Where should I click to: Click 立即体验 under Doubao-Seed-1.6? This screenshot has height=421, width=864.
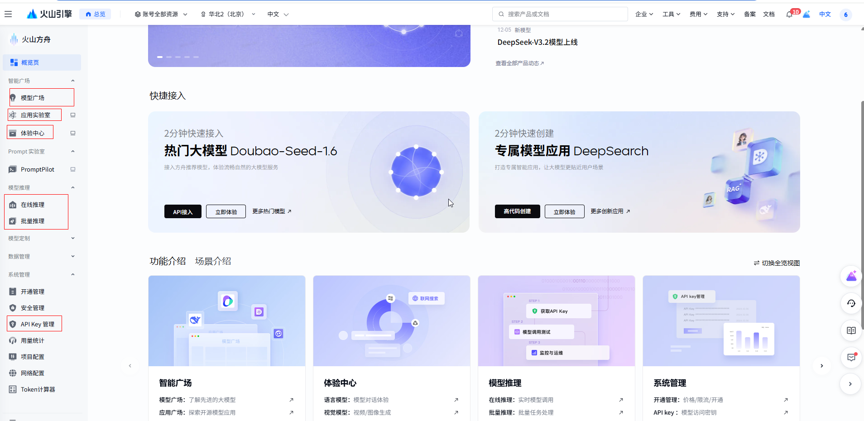[x=226, y=211]
